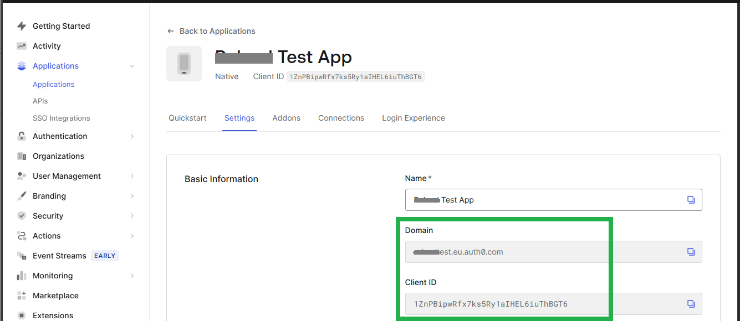Click the Marketplace icon in sidebar
Image resolution: width=740 pixels, height=321 pixels.
click(22, 296)
